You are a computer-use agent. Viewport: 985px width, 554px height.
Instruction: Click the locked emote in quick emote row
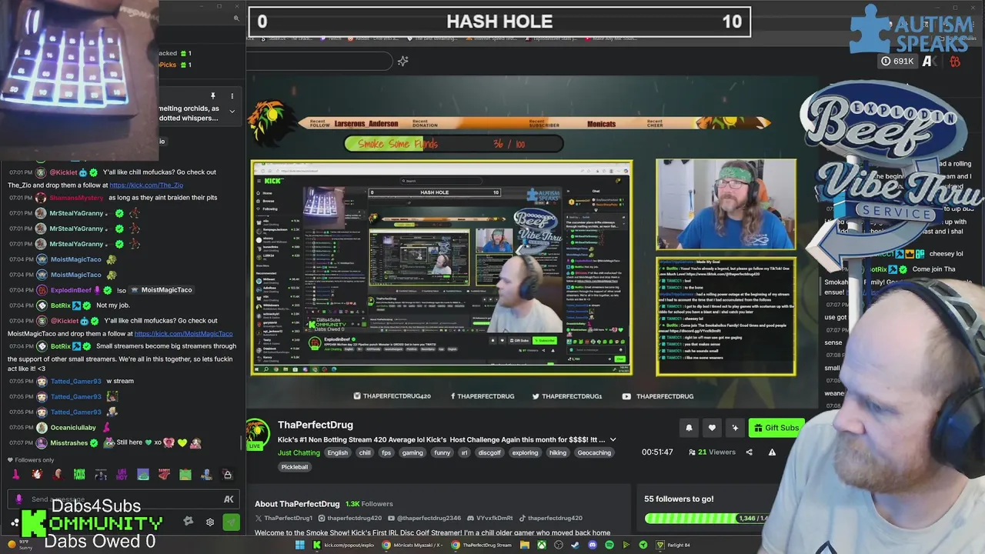tap(227, 475)
